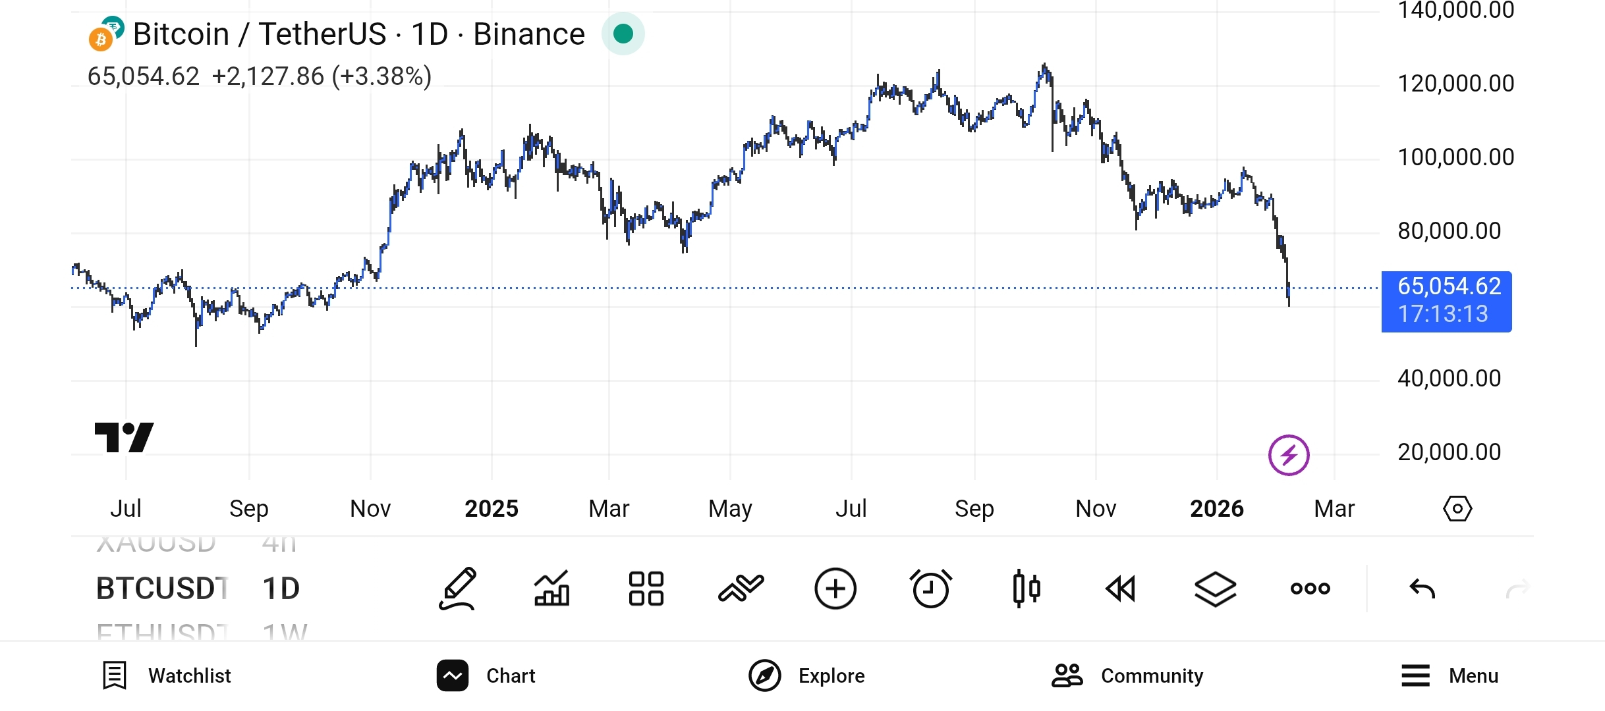Viewport: 1605px width, 711px height.
Task: Open the Watchlist tab
Action: [x=167, y=675]
